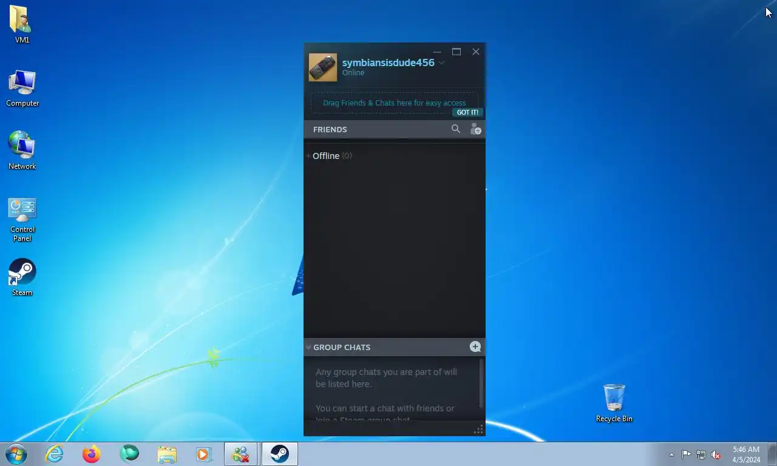Select the Control Panel desktop icon
The image size is (777, 466).
[x=22, y=220]
